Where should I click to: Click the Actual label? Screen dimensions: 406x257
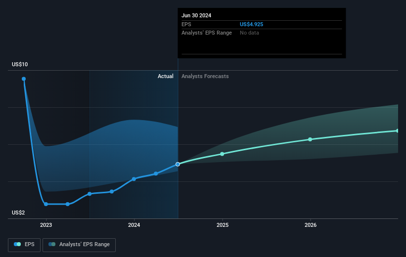(x=166, y=76)
